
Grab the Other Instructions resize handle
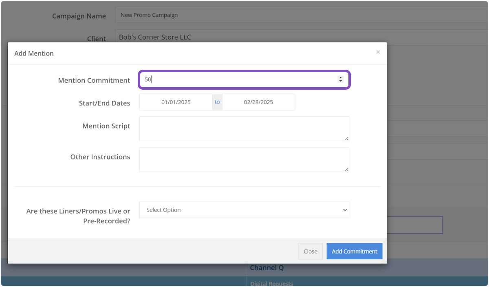click(x=346, y=170)
